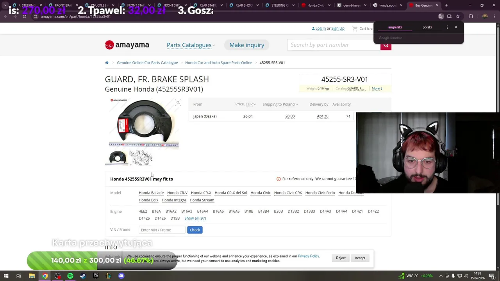The image size is (500, 281).
Task: Click the address bar URL
Action: click(x=76, y=16)
